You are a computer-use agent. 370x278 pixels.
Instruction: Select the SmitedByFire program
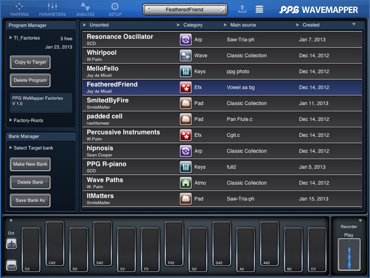[222, 103]
